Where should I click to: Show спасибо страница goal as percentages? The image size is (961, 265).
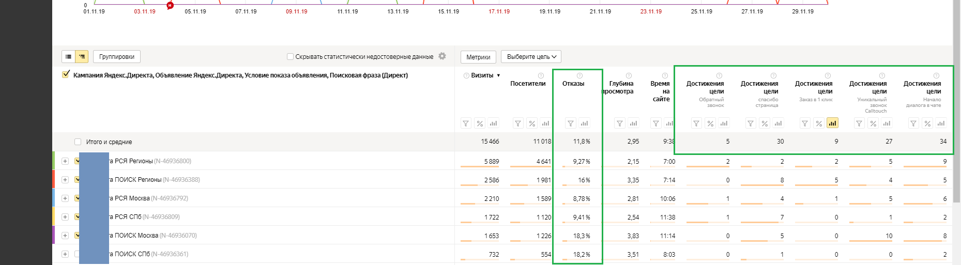[765, 123]
